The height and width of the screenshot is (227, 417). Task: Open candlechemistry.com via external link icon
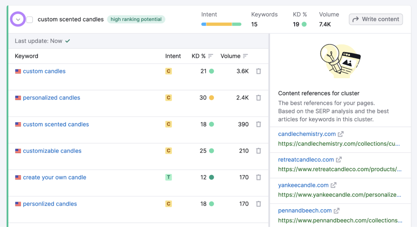coord(341,134)
